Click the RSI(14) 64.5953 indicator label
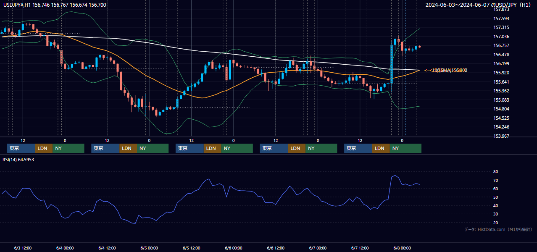The height and width of the screenshot is (252, 537). [x=18, y=160]
